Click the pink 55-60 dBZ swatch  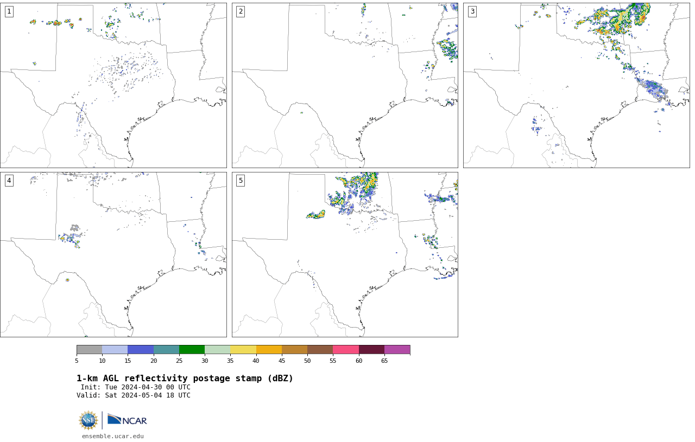346,349
